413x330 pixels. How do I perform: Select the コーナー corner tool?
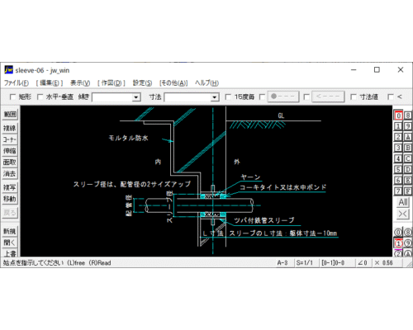pyautogui.click(x=10, y=139)
